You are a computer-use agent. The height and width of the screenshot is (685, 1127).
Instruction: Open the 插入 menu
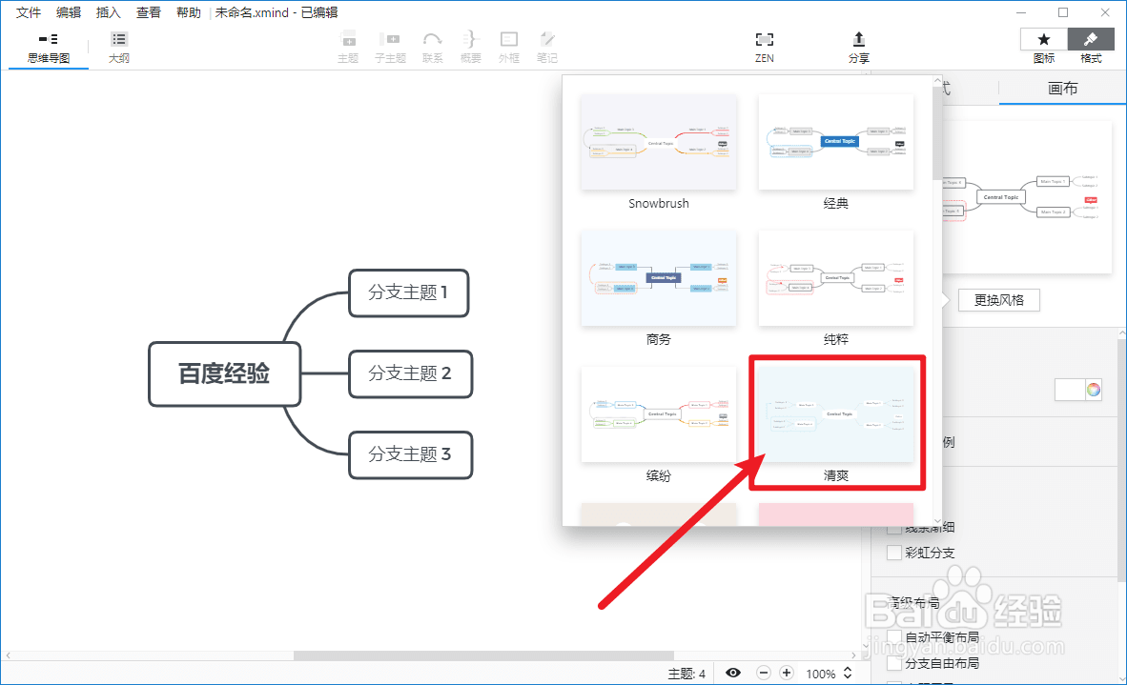(x=109, y=12)
